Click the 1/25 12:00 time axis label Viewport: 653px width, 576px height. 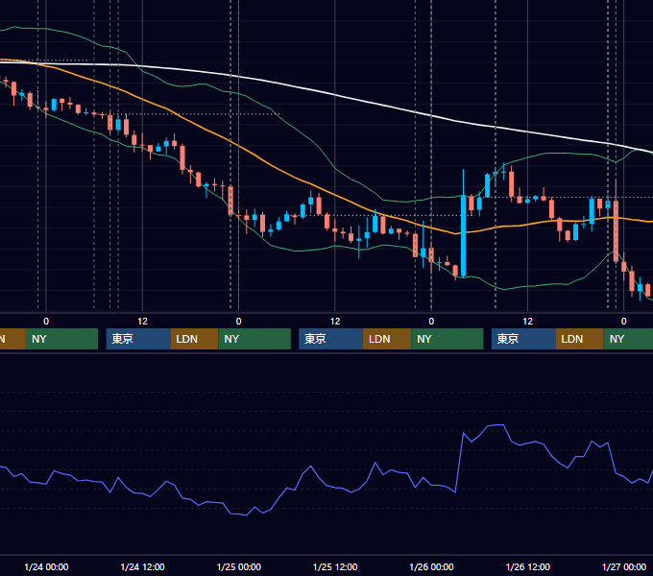tap(335, 566)
